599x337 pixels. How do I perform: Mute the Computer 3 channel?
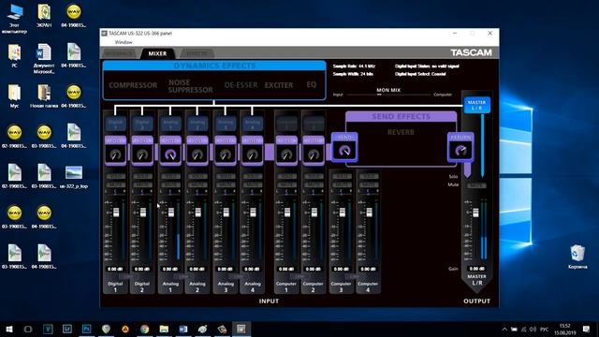342,184
